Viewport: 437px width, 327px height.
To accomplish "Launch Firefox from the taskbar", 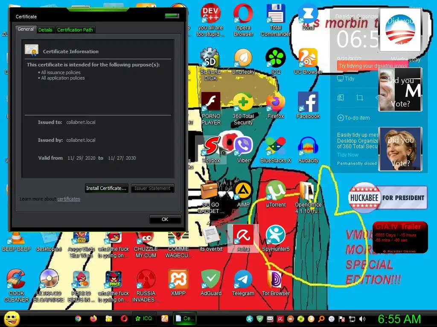I will click(93, 318).
